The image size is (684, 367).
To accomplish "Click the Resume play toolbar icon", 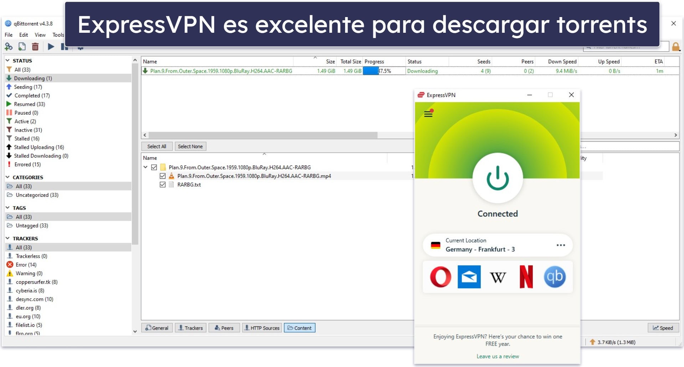I will point(51,47).
